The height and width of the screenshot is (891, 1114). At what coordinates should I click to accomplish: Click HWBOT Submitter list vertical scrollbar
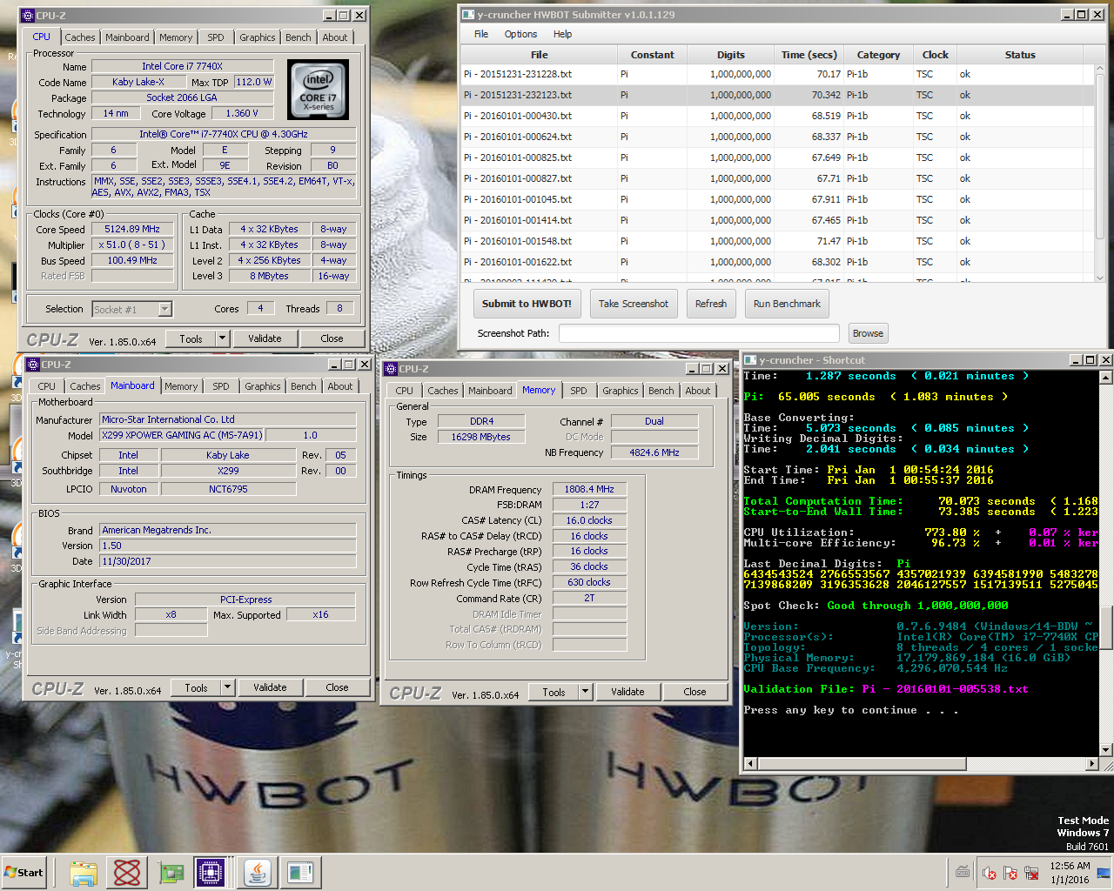click(1100, 172)
